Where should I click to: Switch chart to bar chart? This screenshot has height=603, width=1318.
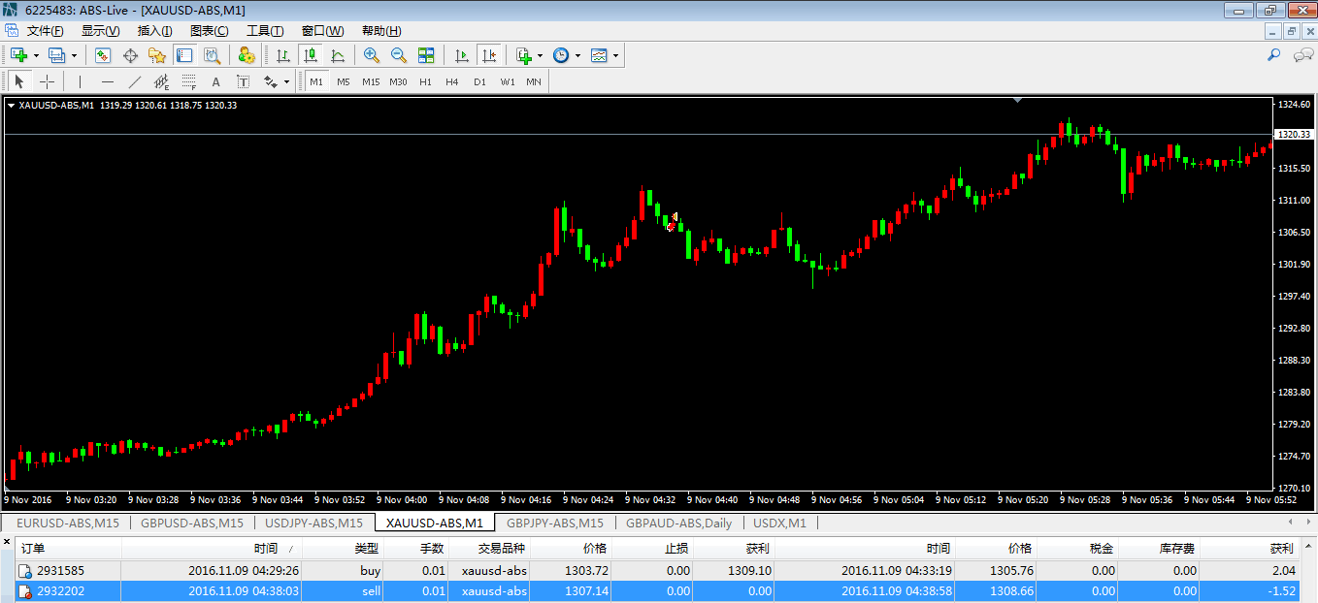(x=282, y=55)
